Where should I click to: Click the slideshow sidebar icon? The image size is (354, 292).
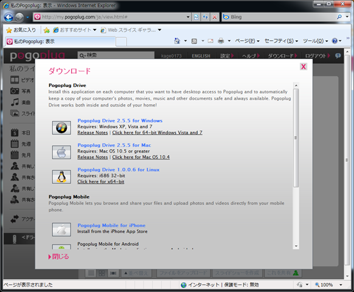coord(15,113)
